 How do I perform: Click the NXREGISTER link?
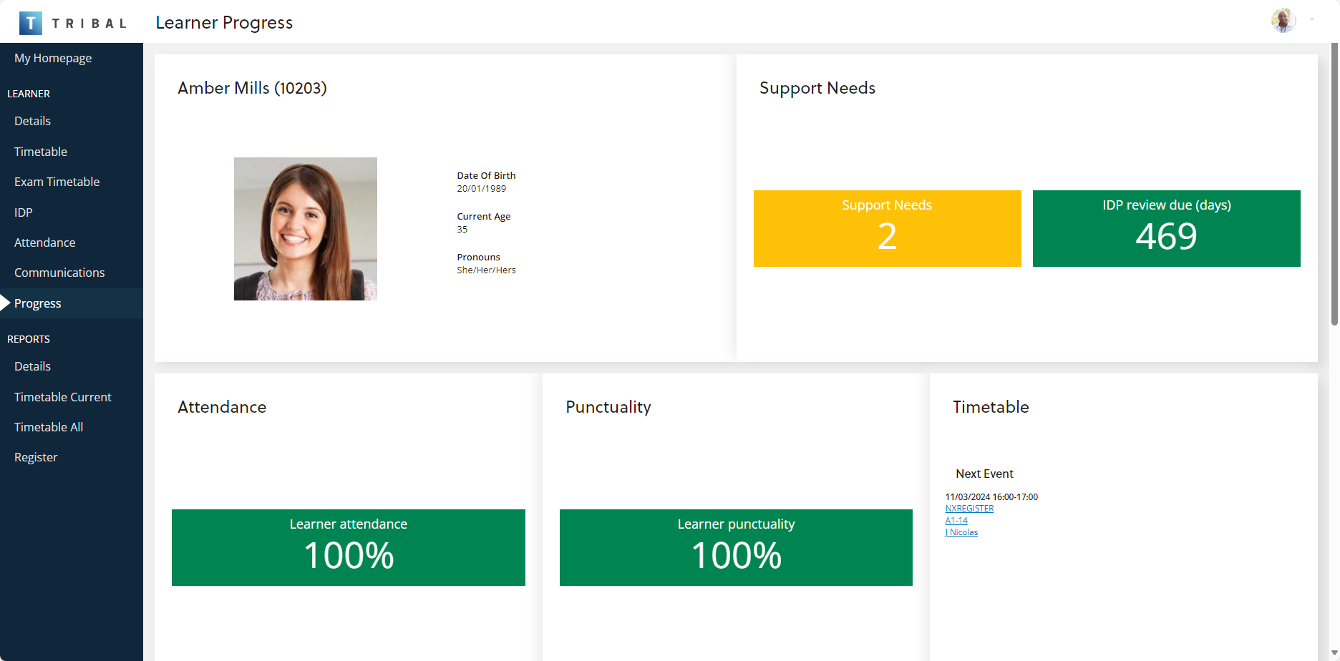click(969, 509)
